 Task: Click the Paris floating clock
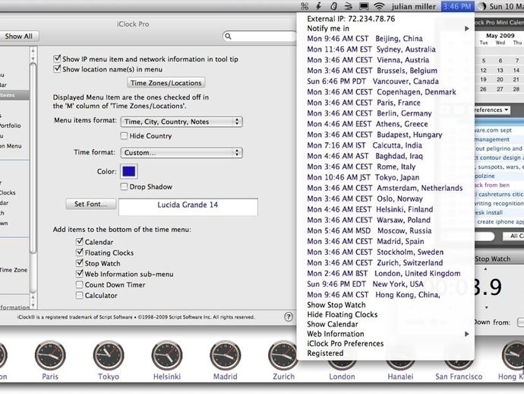coord(50,355)
